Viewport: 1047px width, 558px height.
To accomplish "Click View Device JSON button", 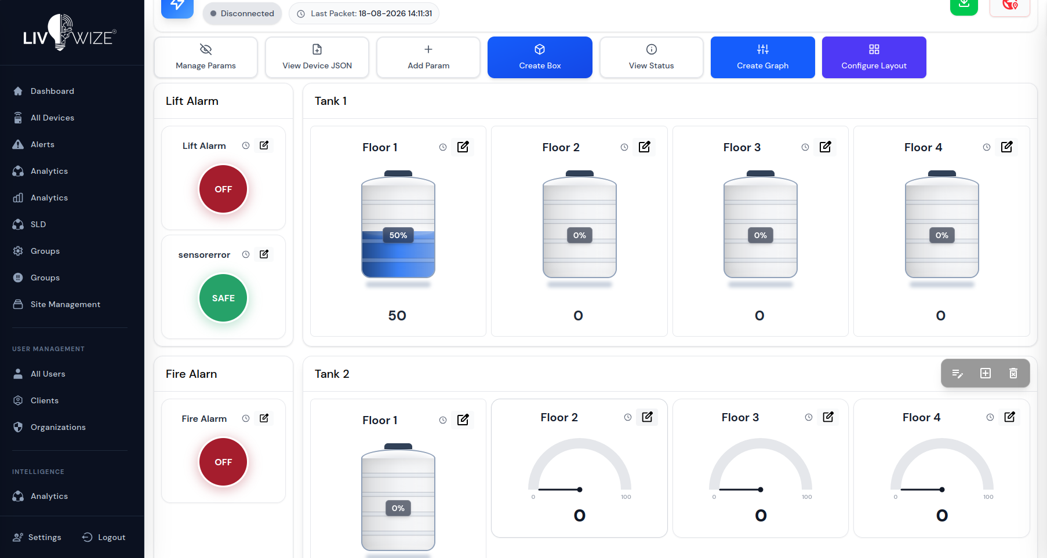I will [317, 57].
